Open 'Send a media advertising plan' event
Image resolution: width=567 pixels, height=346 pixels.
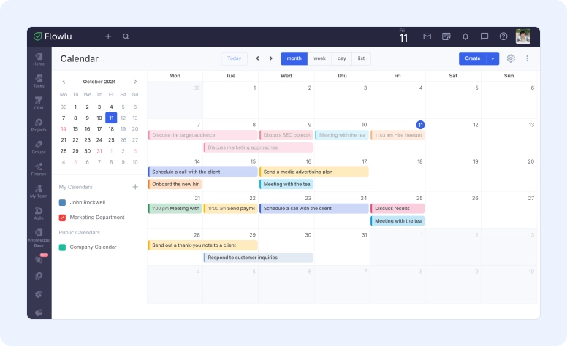tap(314, 172)
